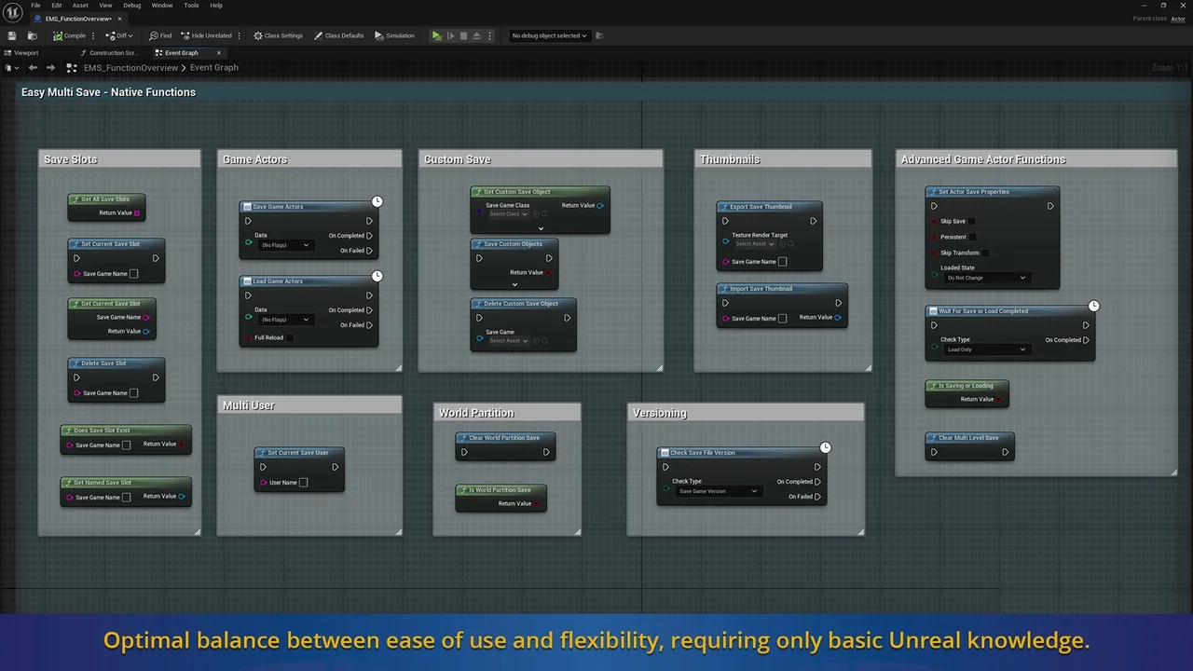Image resolution: width=1193 pixels, height=671 pixels.
Task: Open the Check Type 'Save Game Version' dropdown
Action: click(x=718, y=491)
